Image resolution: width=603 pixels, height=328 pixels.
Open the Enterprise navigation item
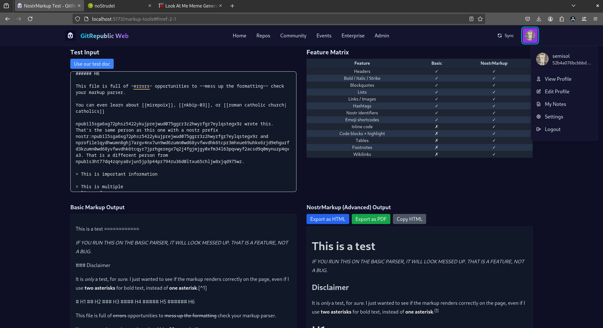click(x=353, y=36)
